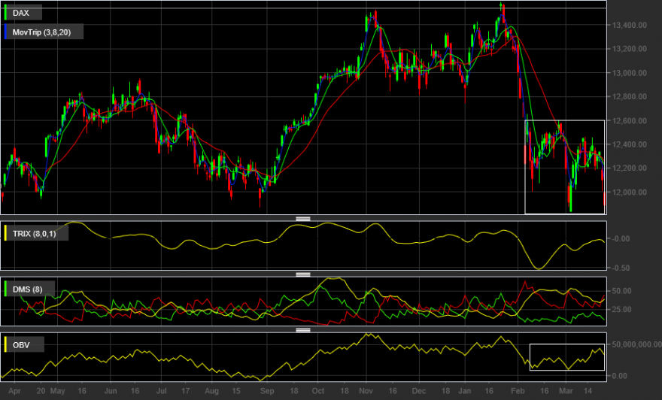Grab the splitter handle between TRIX and DMS panes

(303, 274)
